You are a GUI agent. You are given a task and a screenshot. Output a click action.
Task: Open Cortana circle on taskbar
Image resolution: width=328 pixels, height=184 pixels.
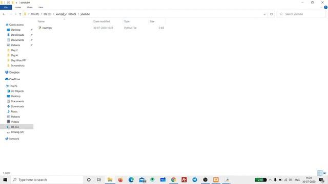89,179
